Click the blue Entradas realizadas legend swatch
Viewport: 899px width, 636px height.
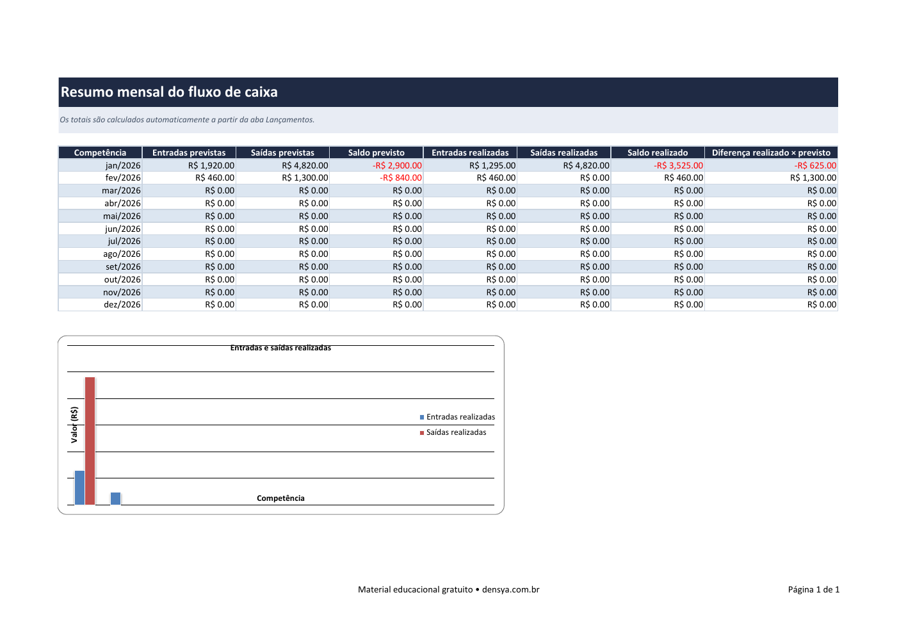(x=422, y=418)
